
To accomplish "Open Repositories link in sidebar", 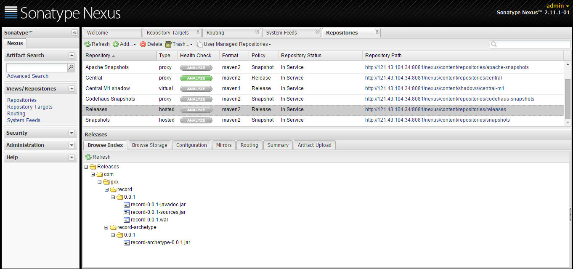I will pyautogui.click(x=22, y=100).
